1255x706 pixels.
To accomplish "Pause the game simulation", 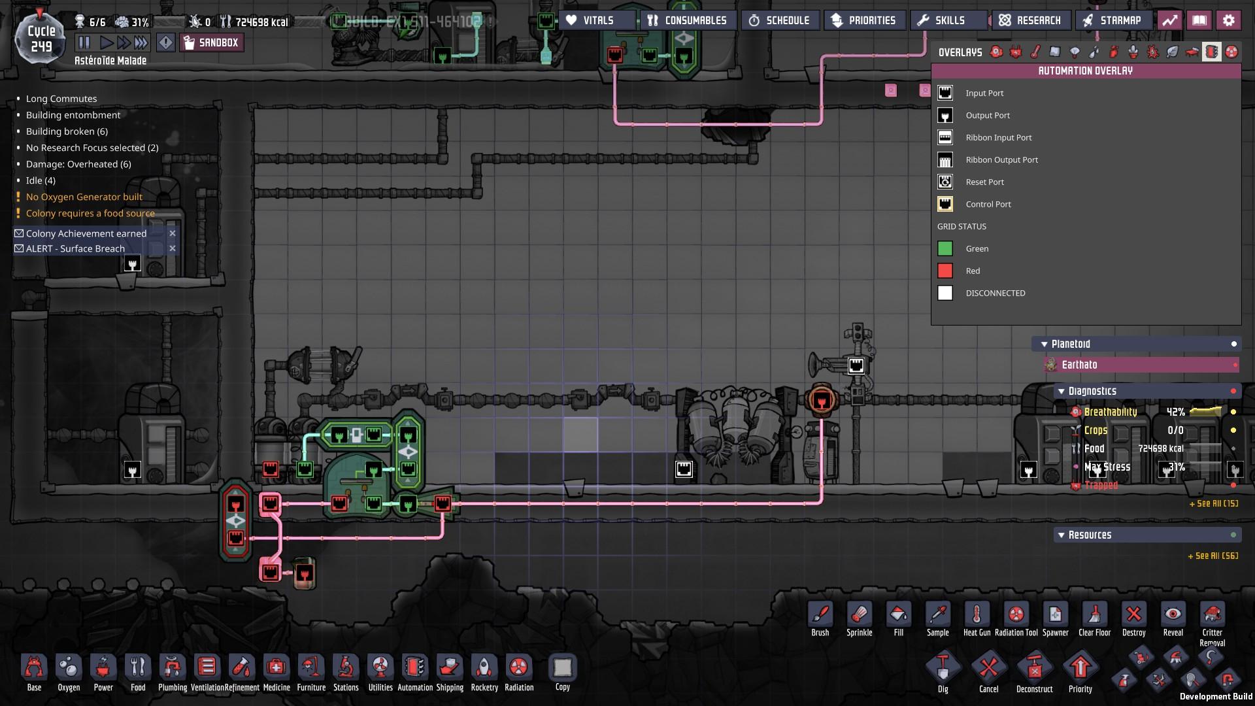I will coord(84,43).
